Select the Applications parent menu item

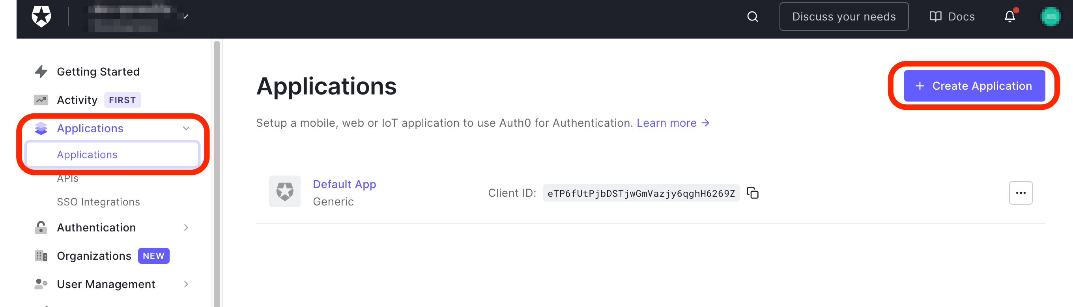pos(90,128)
